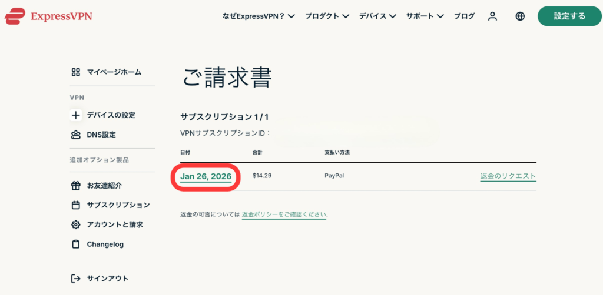Click the plus icon for デバイスの設定
603x295 pixels.
click(x=75, y=115)
